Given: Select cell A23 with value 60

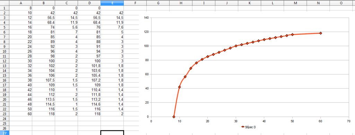Looking at the screenshot, I should (x=21, y=114).
